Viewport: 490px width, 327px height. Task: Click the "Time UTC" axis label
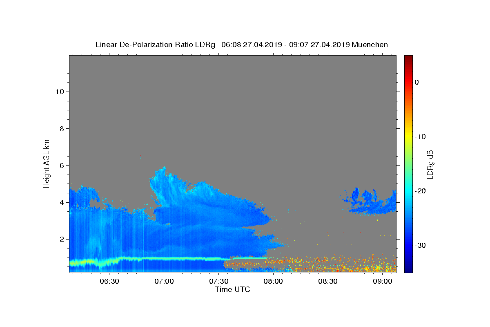[232, 289]
